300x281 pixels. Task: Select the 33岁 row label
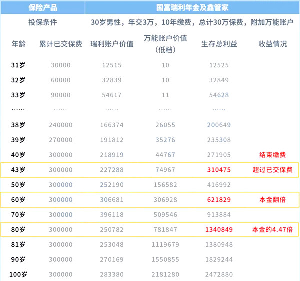[x=18, y=95]
